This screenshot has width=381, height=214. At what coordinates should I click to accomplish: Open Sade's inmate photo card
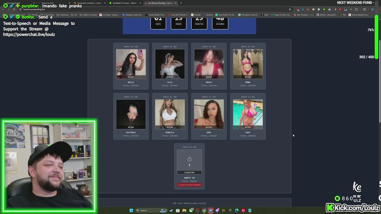pos(209,114)
